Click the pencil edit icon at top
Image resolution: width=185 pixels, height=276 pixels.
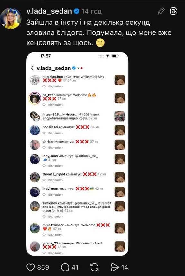(x=161, y=11)
